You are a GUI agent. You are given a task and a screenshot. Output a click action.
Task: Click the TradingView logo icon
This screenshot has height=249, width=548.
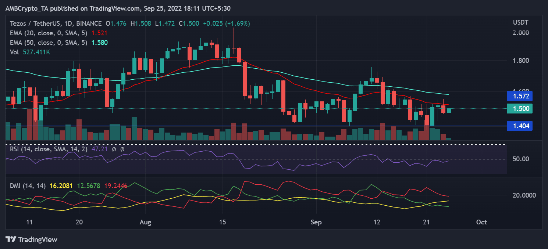10,239
